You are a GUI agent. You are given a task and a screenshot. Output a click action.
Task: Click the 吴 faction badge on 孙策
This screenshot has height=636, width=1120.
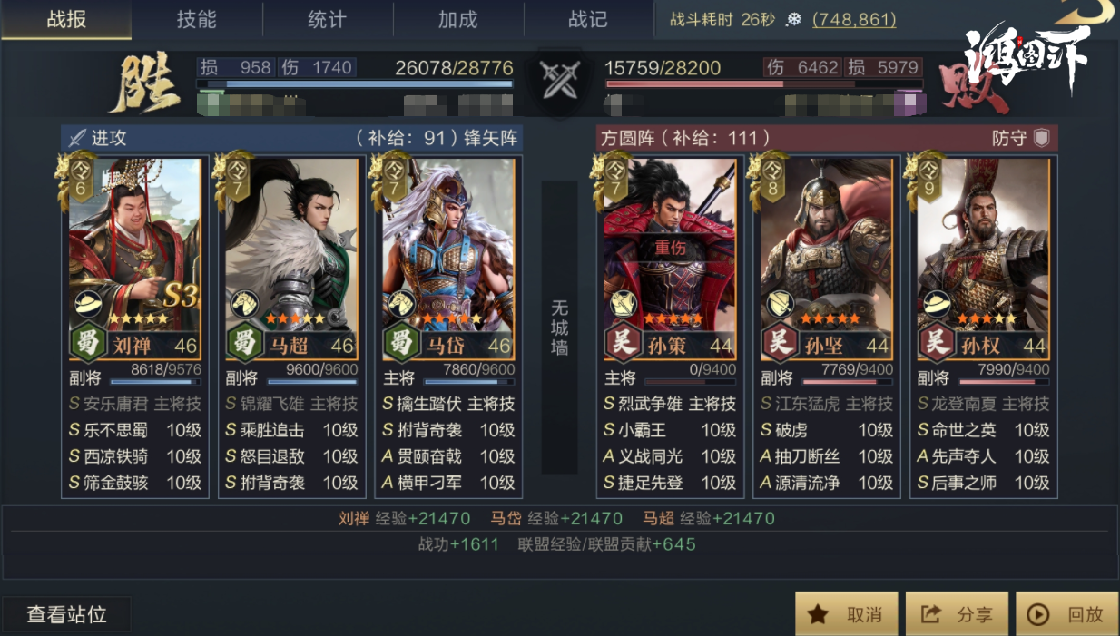(x=623, y=344)
